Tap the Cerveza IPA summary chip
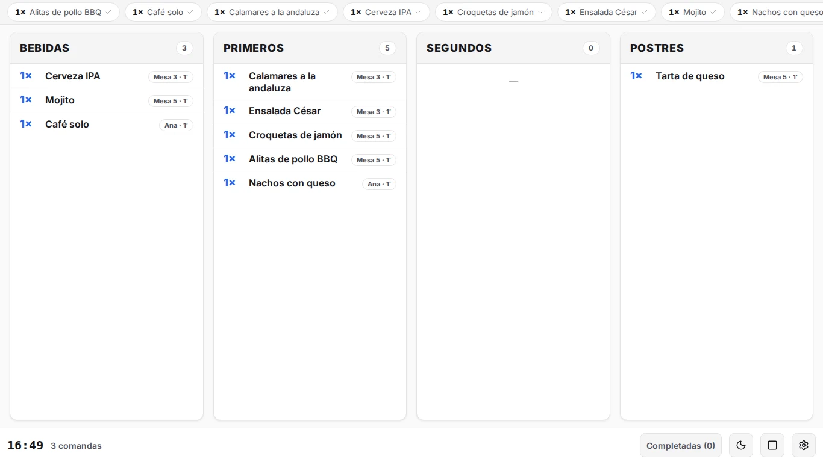 tap(386, 12)
